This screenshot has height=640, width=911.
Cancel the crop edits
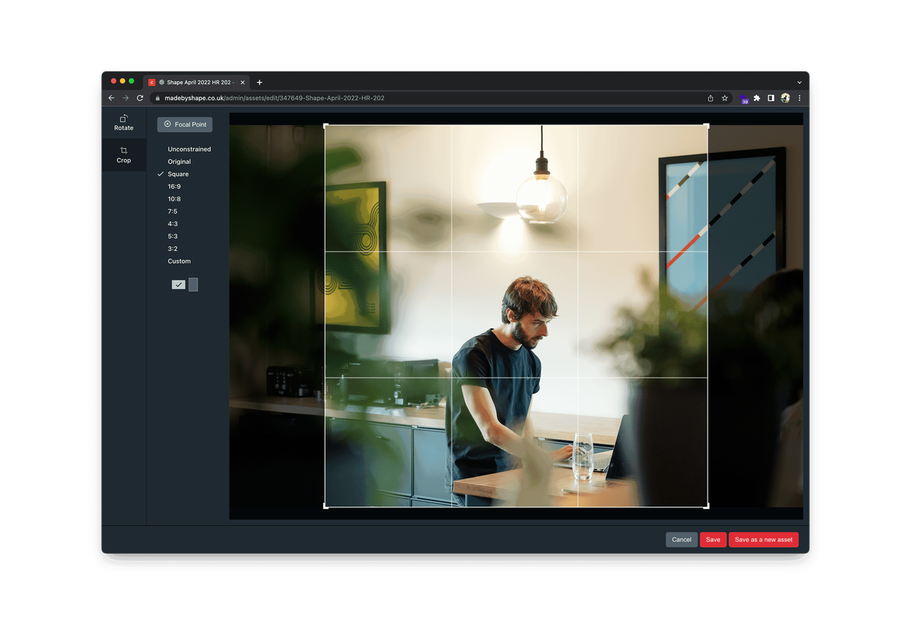click(x=681, y=539)
